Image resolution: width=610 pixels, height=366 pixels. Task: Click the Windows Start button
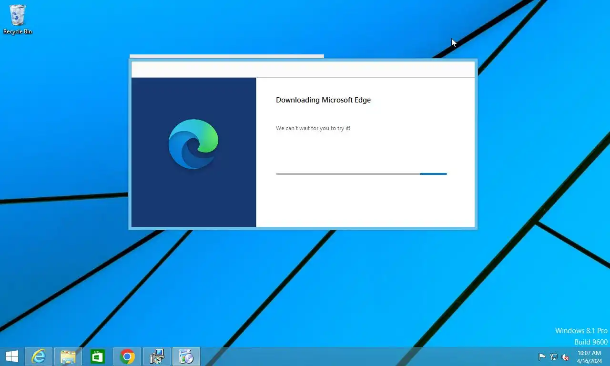point(12,356)
